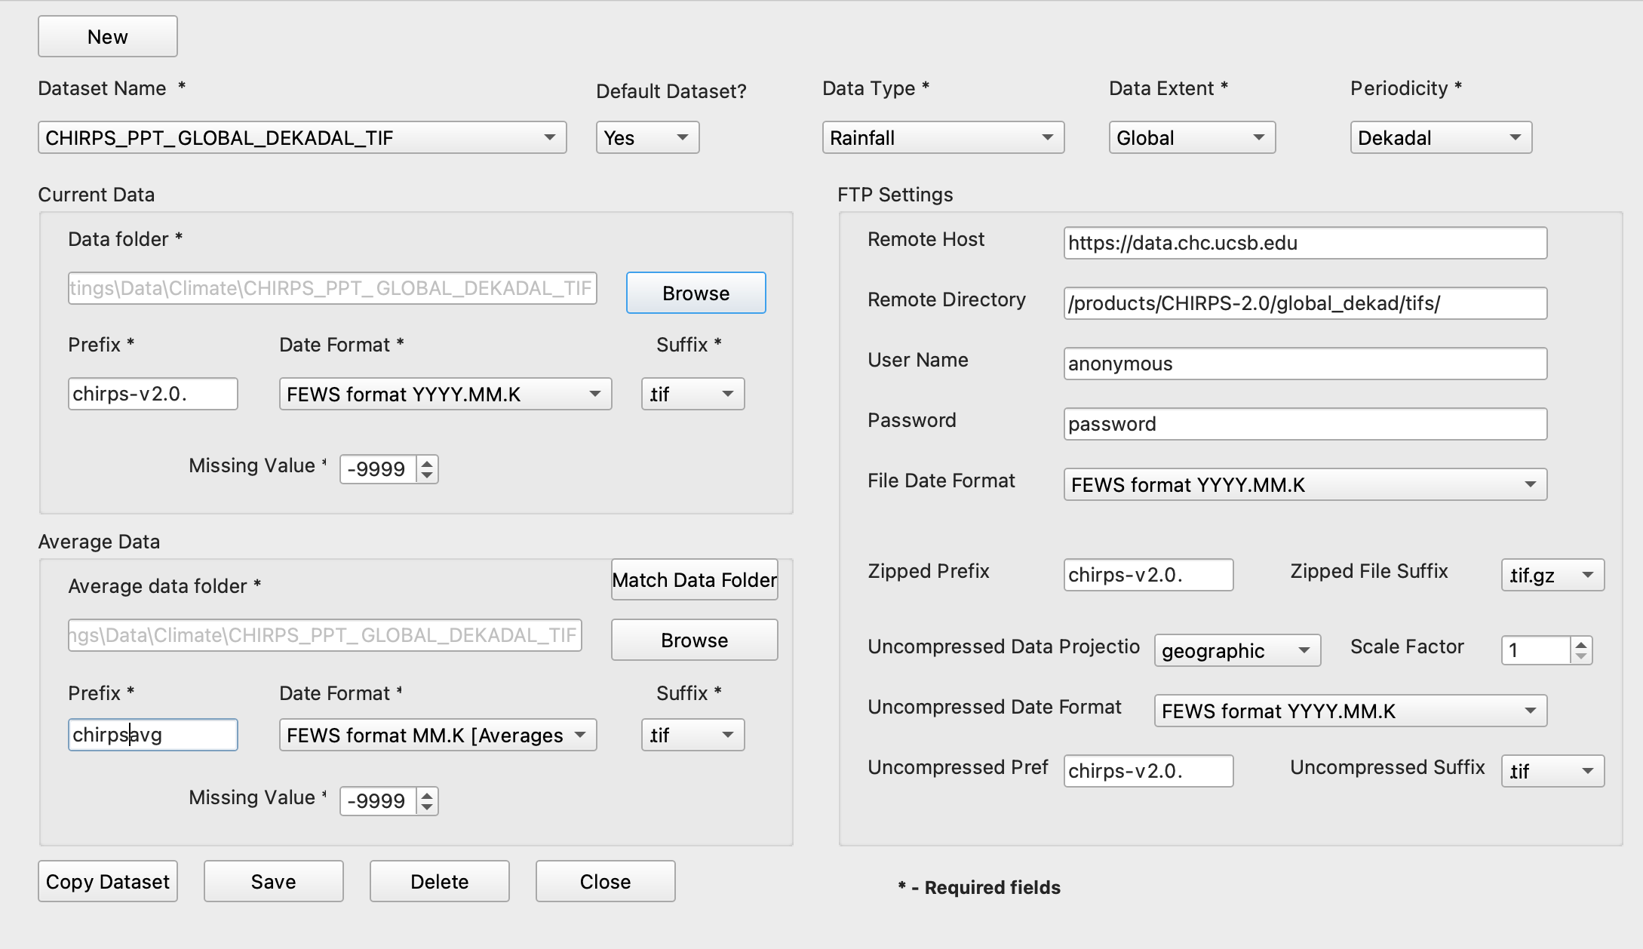
Task: Click into the Remote Host field
Action: point(1305,243)
